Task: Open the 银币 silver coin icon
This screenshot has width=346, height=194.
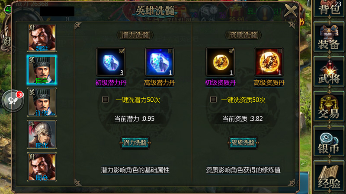Action: pyautogui.click(x=329, y=141)
